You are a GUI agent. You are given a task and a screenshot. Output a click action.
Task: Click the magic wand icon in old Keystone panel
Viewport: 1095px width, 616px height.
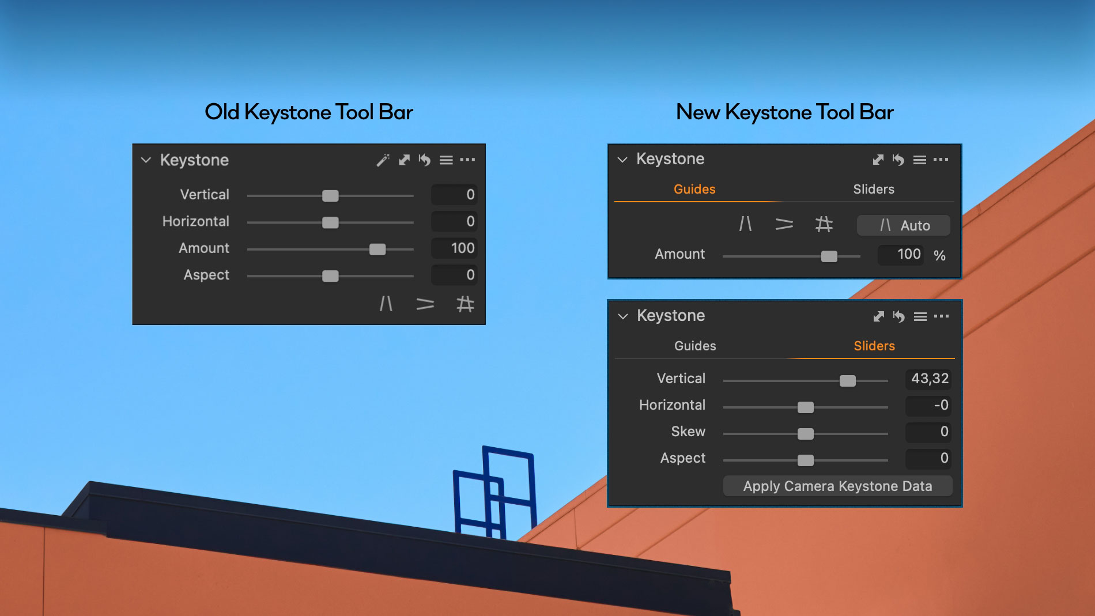point(382,160)
